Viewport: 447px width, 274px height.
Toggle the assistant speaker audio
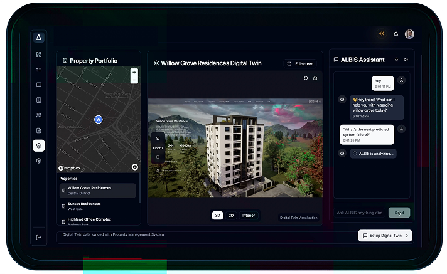pos(406,60)
